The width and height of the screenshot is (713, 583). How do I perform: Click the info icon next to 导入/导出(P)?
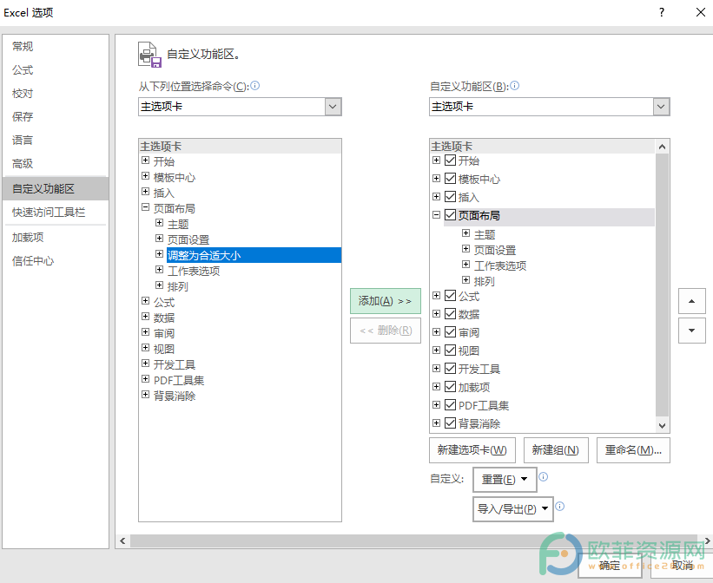[560, 506]
